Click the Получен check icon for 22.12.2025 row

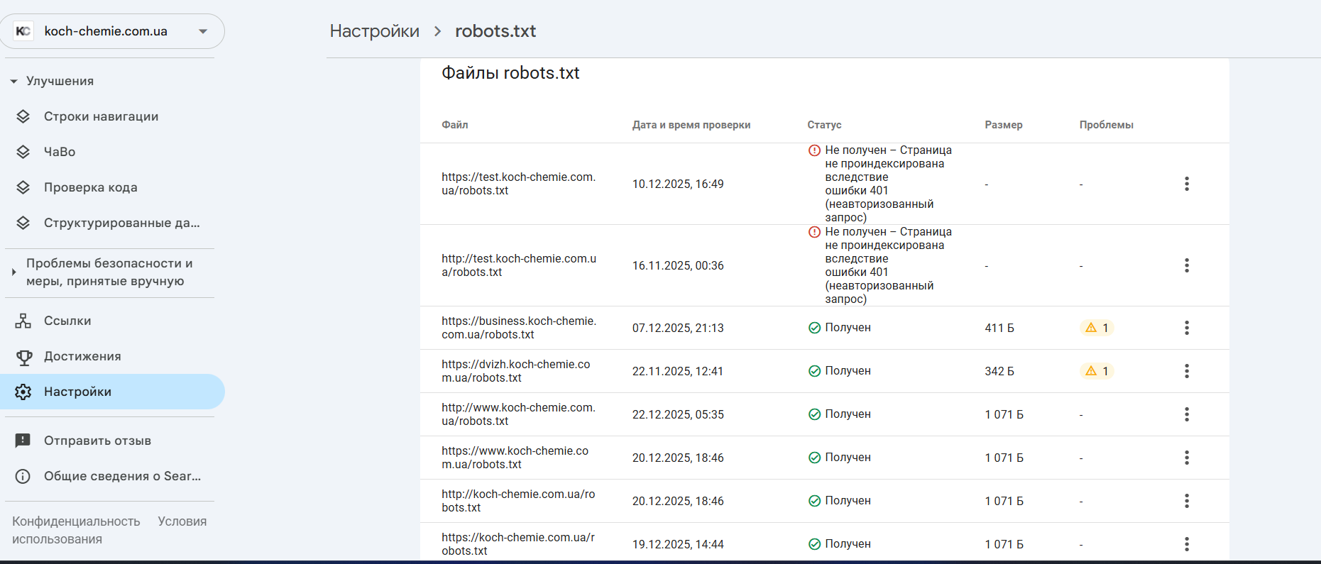815,414
